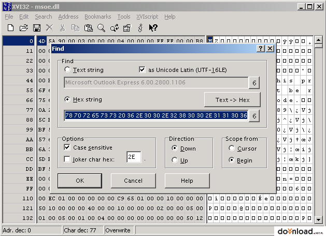Viewport: 326px width, 236px height.
Task: Toggle the Case sensitive checkbox
Action: click(67, 148)
